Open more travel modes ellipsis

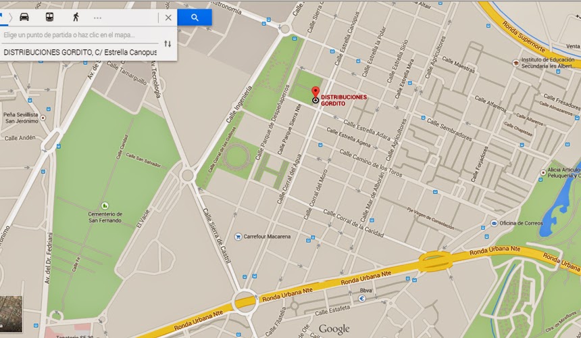click(97, 18)
